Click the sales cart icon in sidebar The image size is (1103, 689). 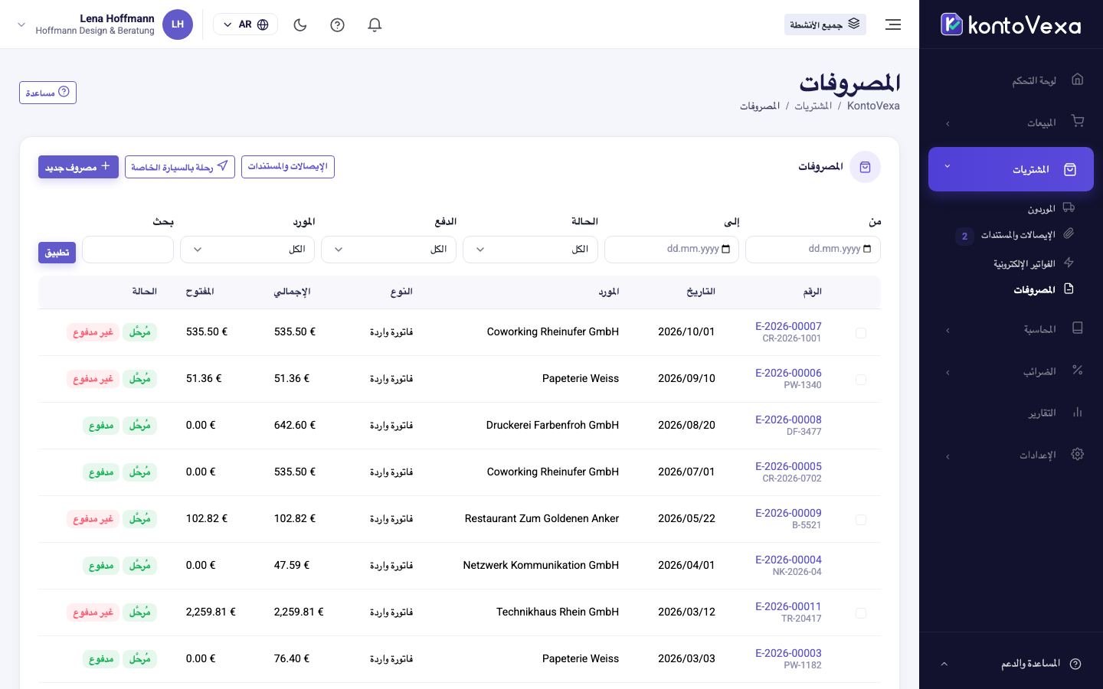pos(1077,121)
